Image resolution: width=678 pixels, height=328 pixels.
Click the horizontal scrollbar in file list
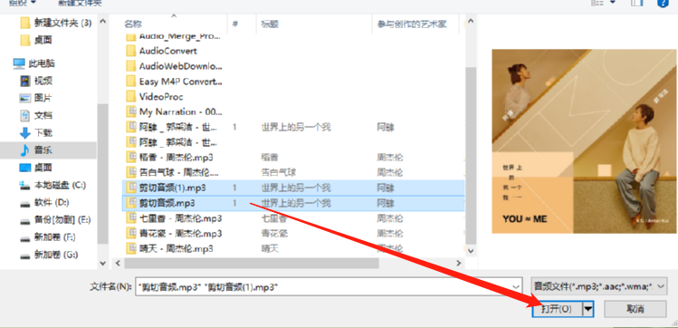[252, 263]
